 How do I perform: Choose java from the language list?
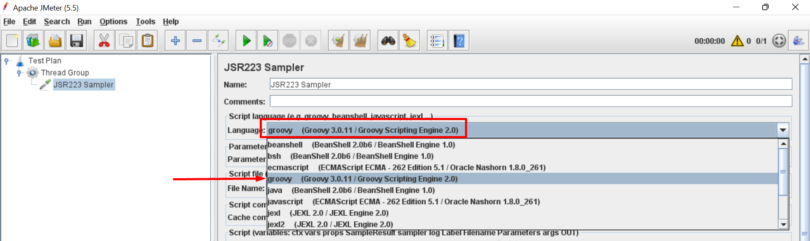point(522,190)
